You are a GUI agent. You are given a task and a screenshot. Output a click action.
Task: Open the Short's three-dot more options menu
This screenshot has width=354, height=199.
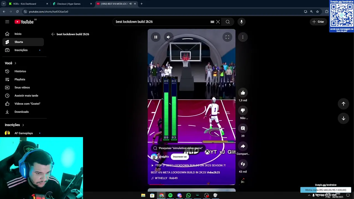point(243,37)
